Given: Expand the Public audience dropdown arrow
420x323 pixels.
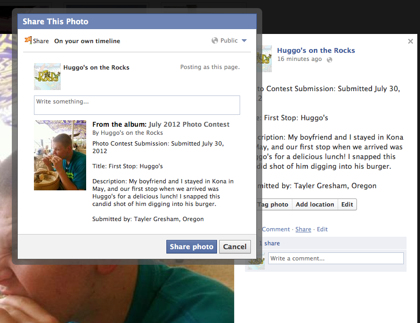Looking at the screenshot, I should click(x=244, y=41).
